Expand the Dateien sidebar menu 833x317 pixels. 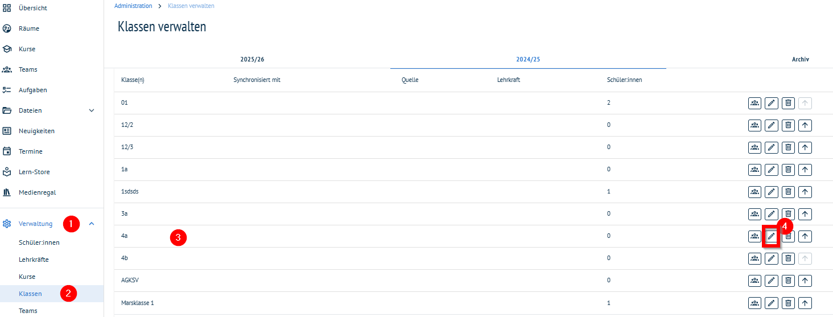92,110
